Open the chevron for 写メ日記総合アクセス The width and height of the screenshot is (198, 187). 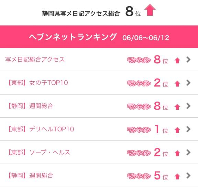click(x=188, y=60)
